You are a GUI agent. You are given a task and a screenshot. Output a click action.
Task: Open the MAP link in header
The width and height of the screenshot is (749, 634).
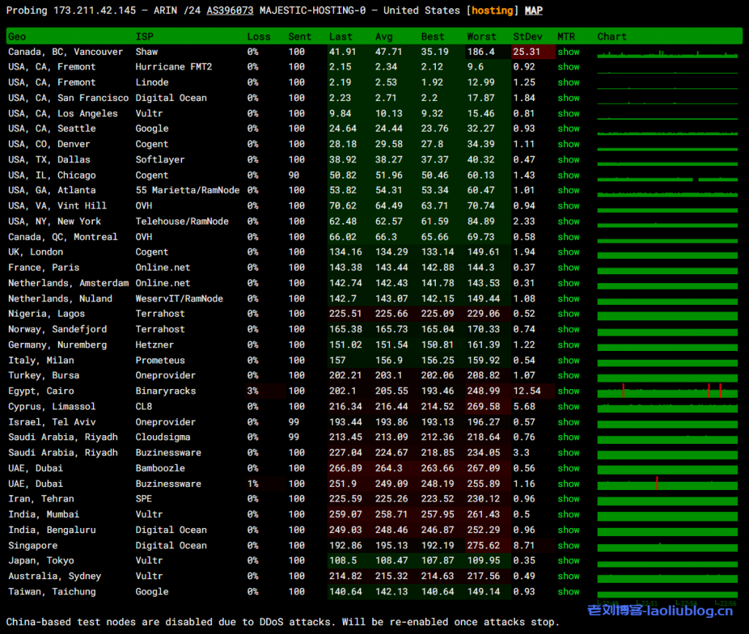tap(533, 10)
